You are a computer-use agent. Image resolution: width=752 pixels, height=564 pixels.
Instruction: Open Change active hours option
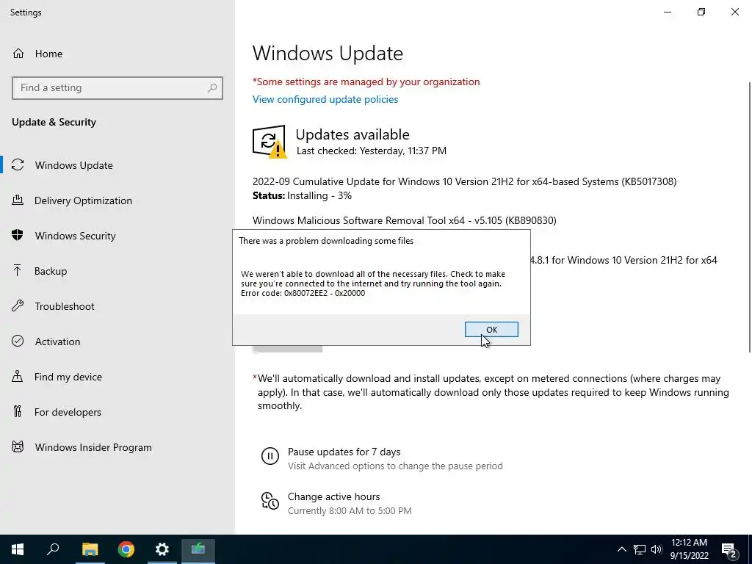(334, 497)
